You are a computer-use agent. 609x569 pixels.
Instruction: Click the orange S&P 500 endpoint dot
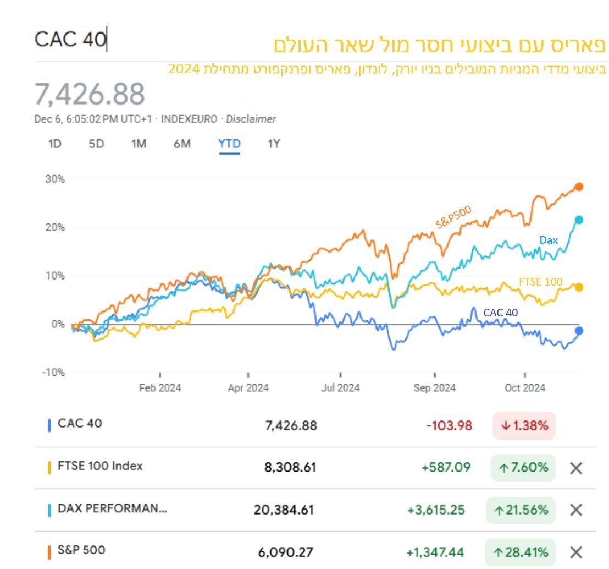click(x=579, y=187)
